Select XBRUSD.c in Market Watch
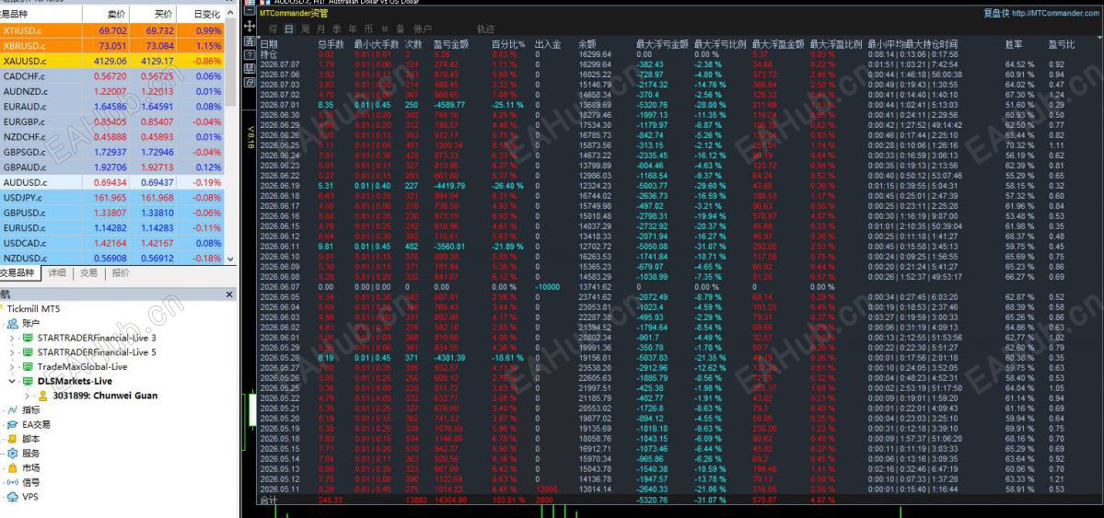Viewport: 1104px width, 518px height. [x=112, y=46]
